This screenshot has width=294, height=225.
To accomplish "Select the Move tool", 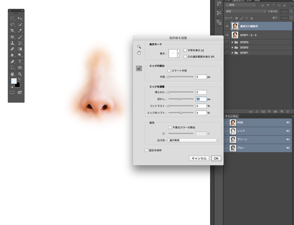I will tap(20, 18).
